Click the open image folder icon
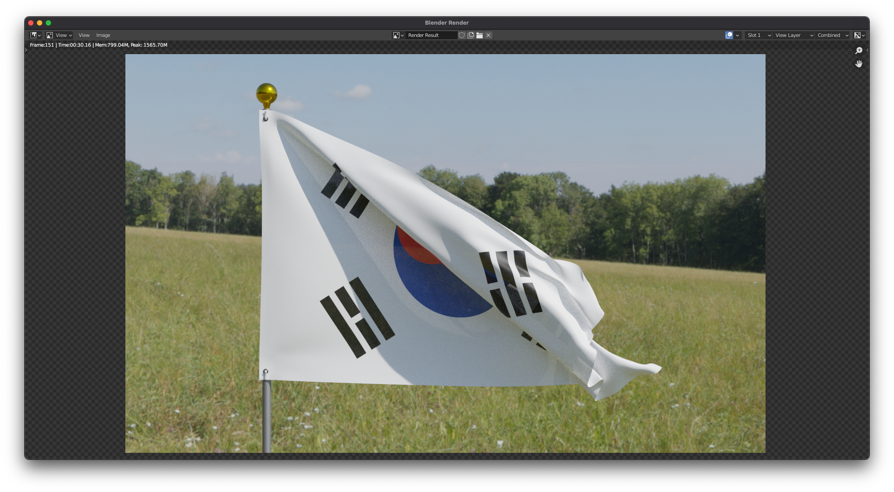This screenshot has width=894, height=492. 480,35
